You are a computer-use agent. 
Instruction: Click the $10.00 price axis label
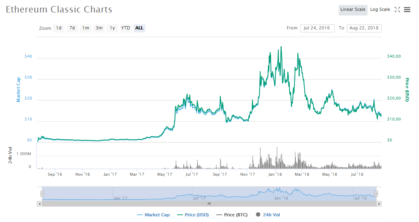[x=394, y=119]
